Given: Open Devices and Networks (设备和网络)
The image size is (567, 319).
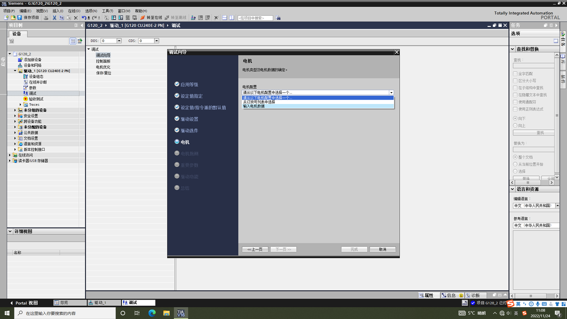Looking at the screenshot, I should click(32, 65).
